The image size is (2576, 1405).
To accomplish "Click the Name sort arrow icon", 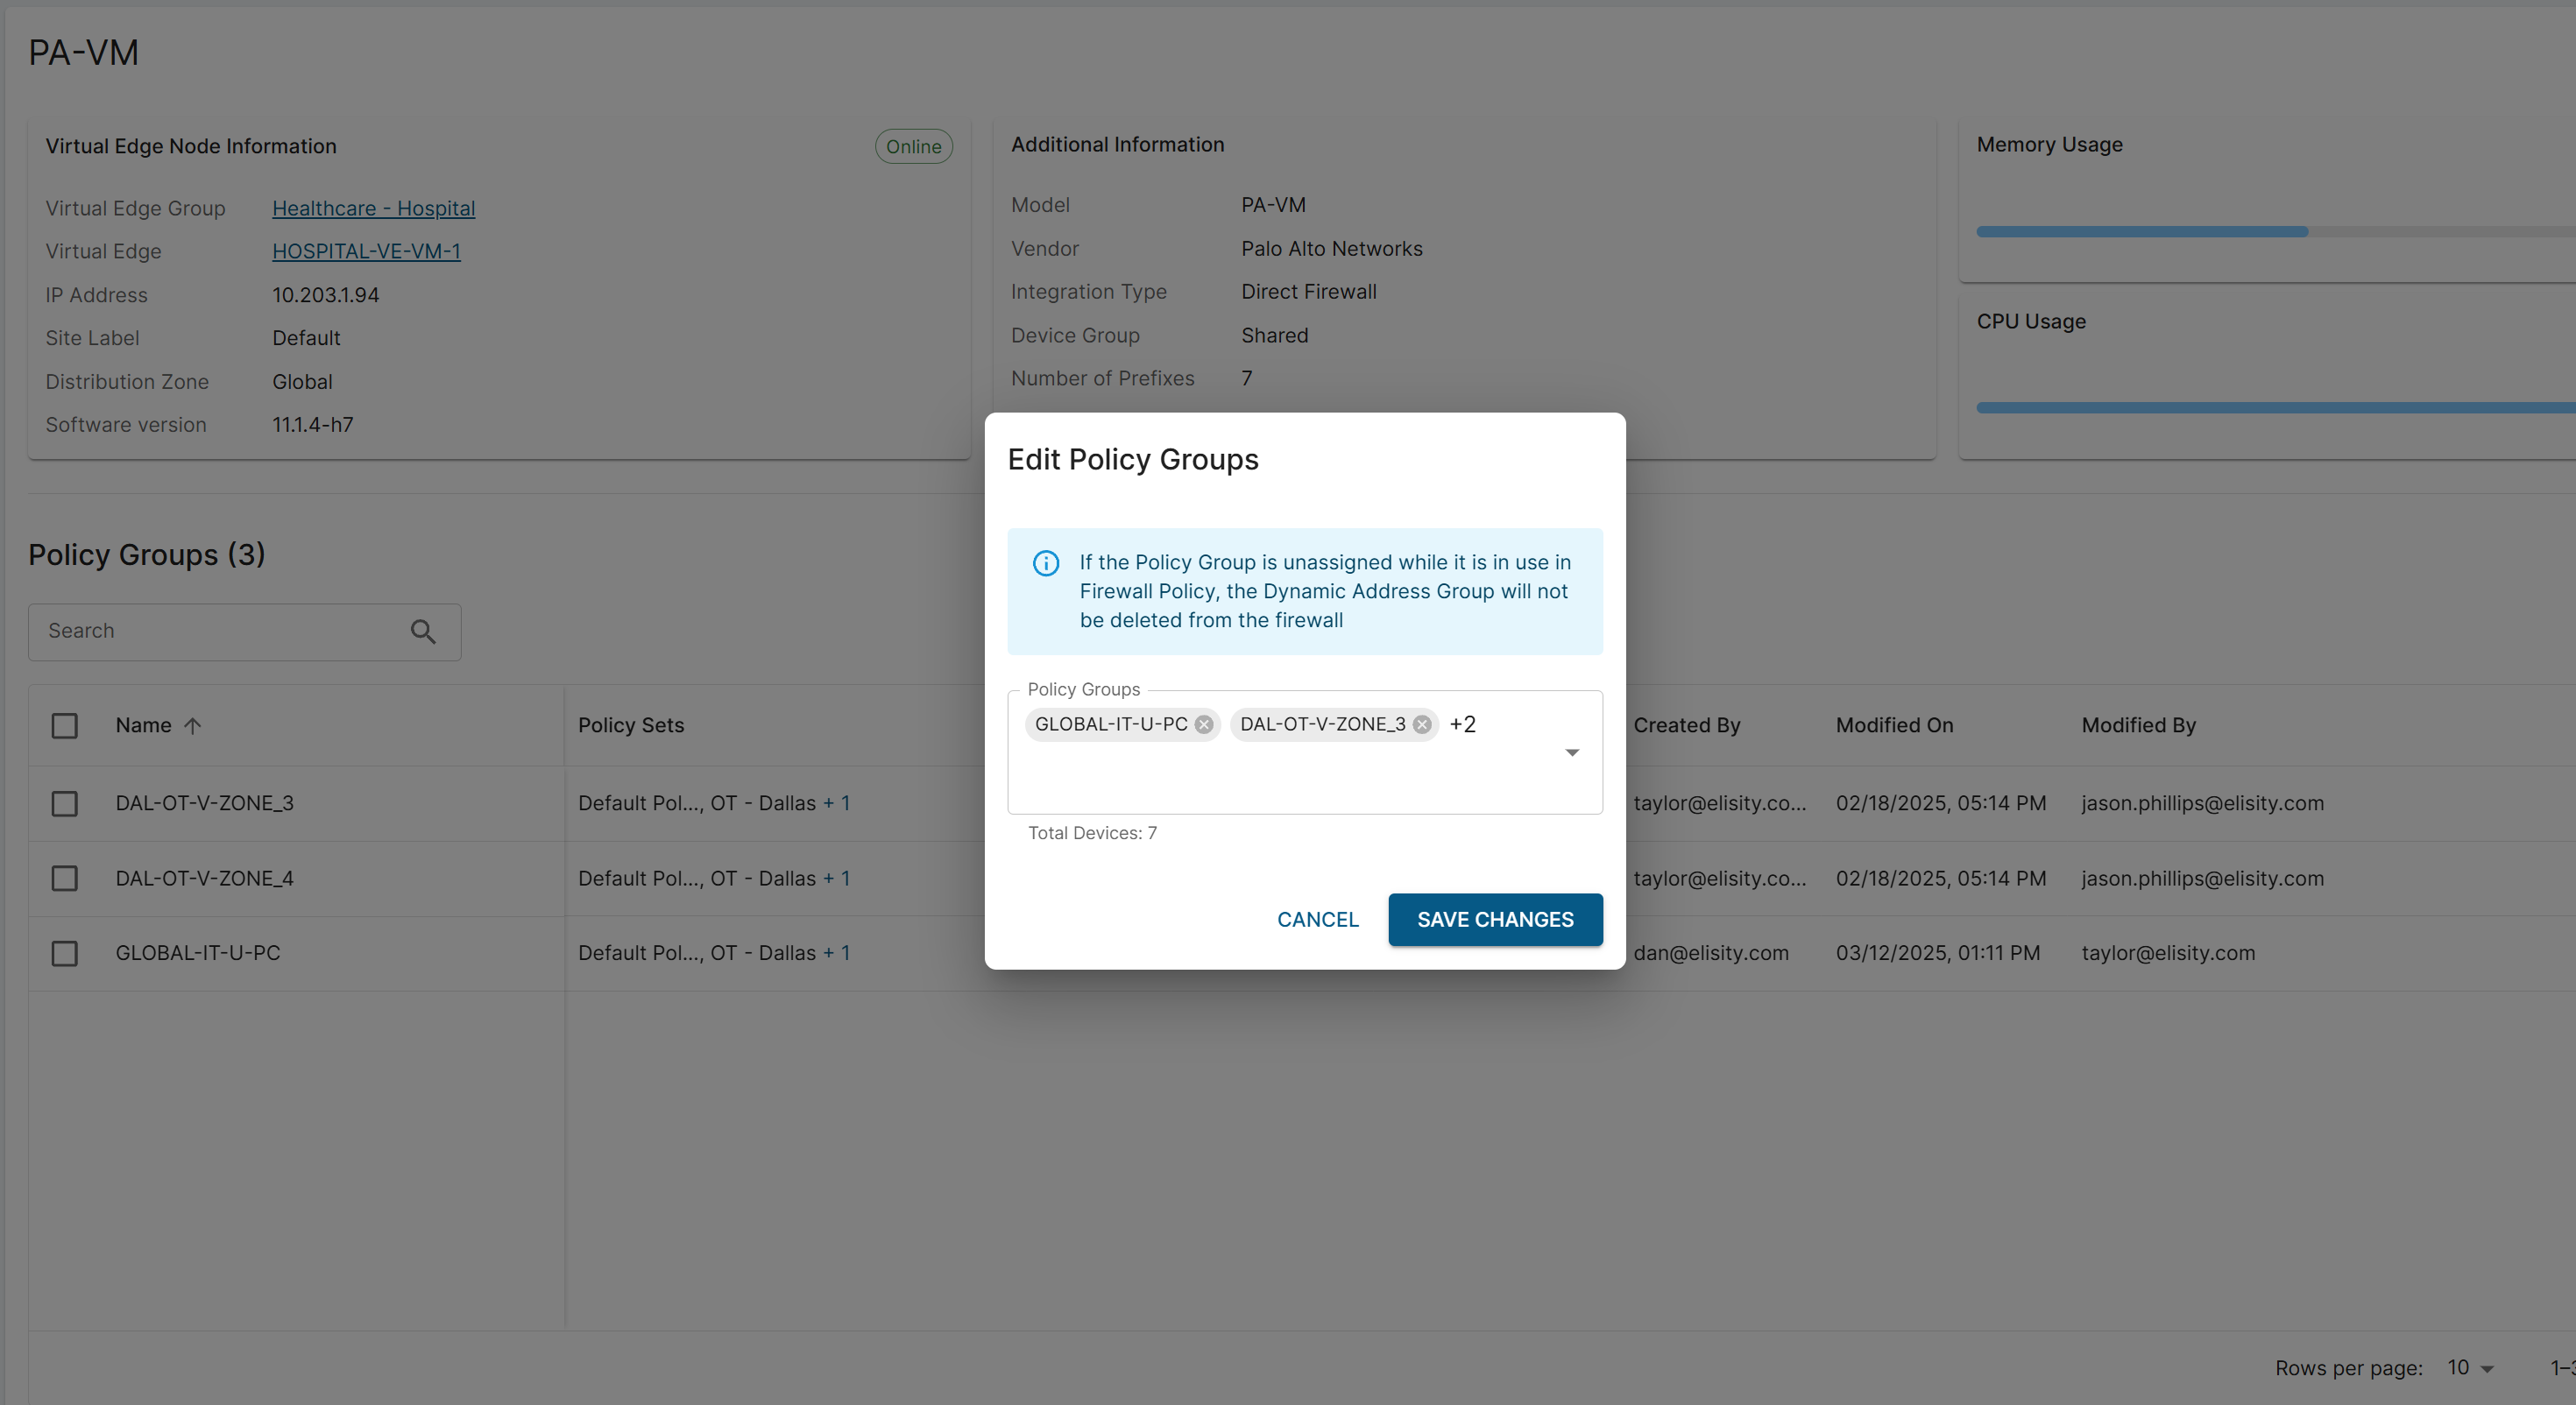I will (193, 726).
